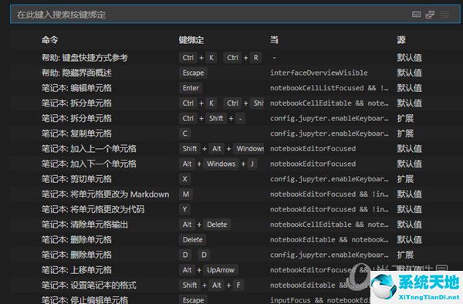Click 默认值 source in 隐藏界面概述 row
Viewport: 463px width, 304px height.
[x=410, y=73]
